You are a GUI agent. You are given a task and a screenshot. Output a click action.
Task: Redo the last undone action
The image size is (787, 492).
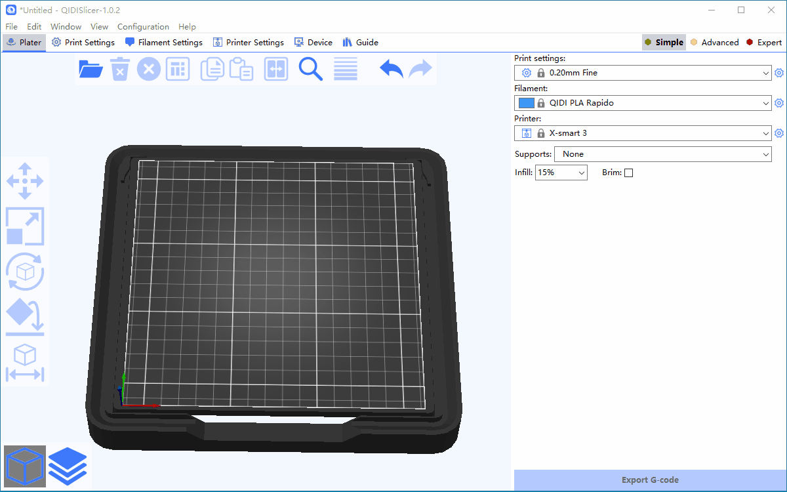click(420, 69)
